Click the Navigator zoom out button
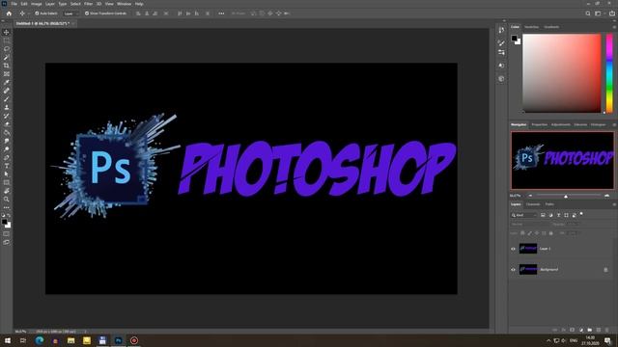Viewport: 618px width, 347px height. [x=530, y=196]
